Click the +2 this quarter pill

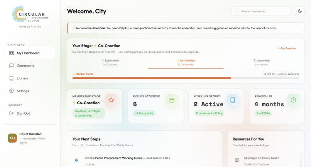144,113
